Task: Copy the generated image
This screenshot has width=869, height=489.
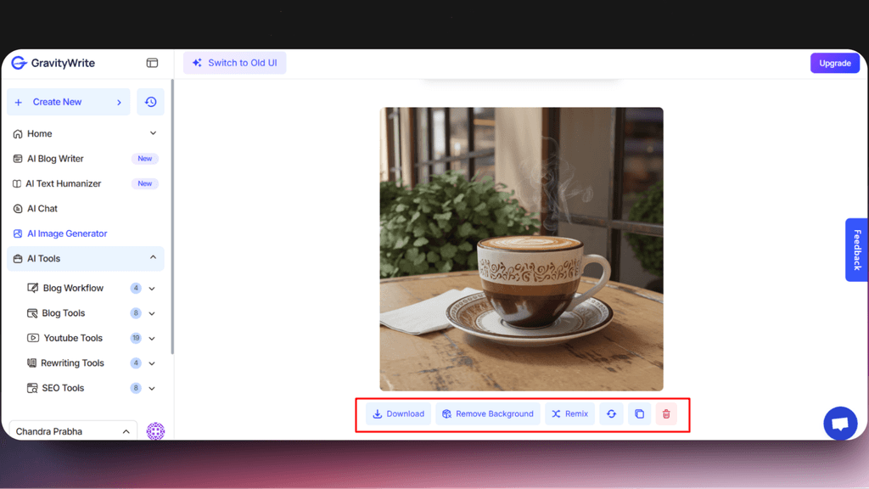Action: pyautogui.click(x=639, y=413)
